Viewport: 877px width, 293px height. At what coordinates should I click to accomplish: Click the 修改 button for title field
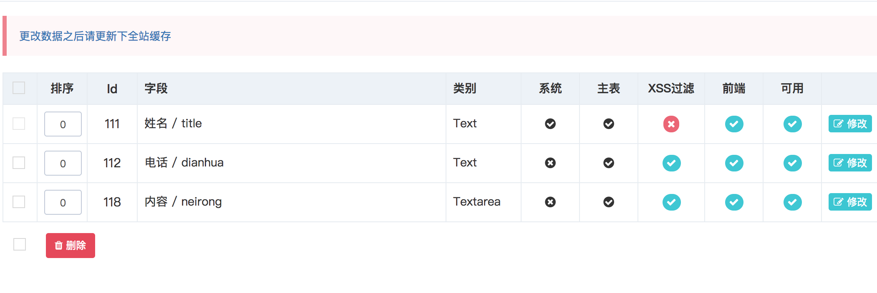click(x=850, y=124)
